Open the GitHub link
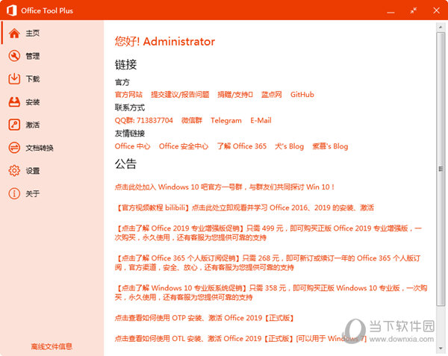448x356 pixels. (x=302, y=95)
